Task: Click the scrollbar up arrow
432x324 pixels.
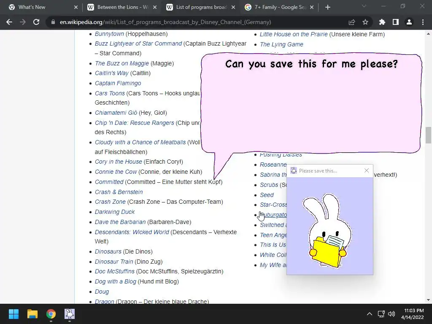Action: click(x=428, y=34)
